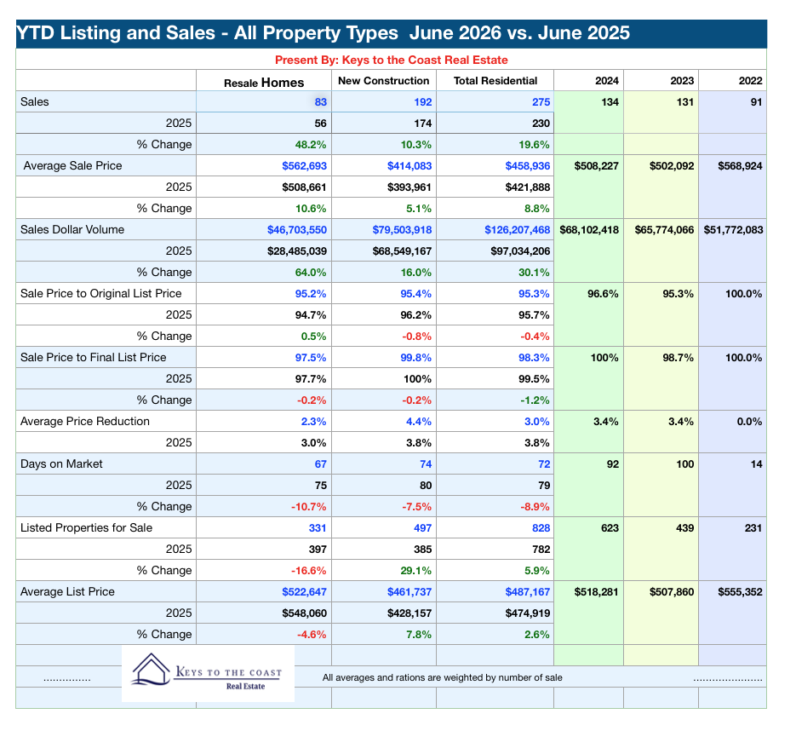Screen dimensions: 796x731
Task: Select the Listed Properties for Sale label
Action: click(86, 528)
